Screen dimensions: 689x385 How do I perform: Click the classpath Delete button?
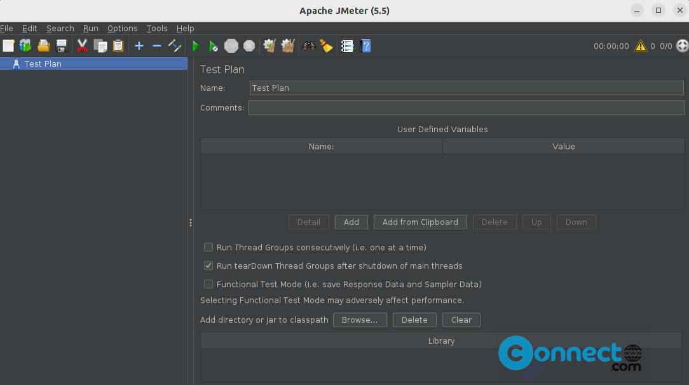[x=414, y=320]
